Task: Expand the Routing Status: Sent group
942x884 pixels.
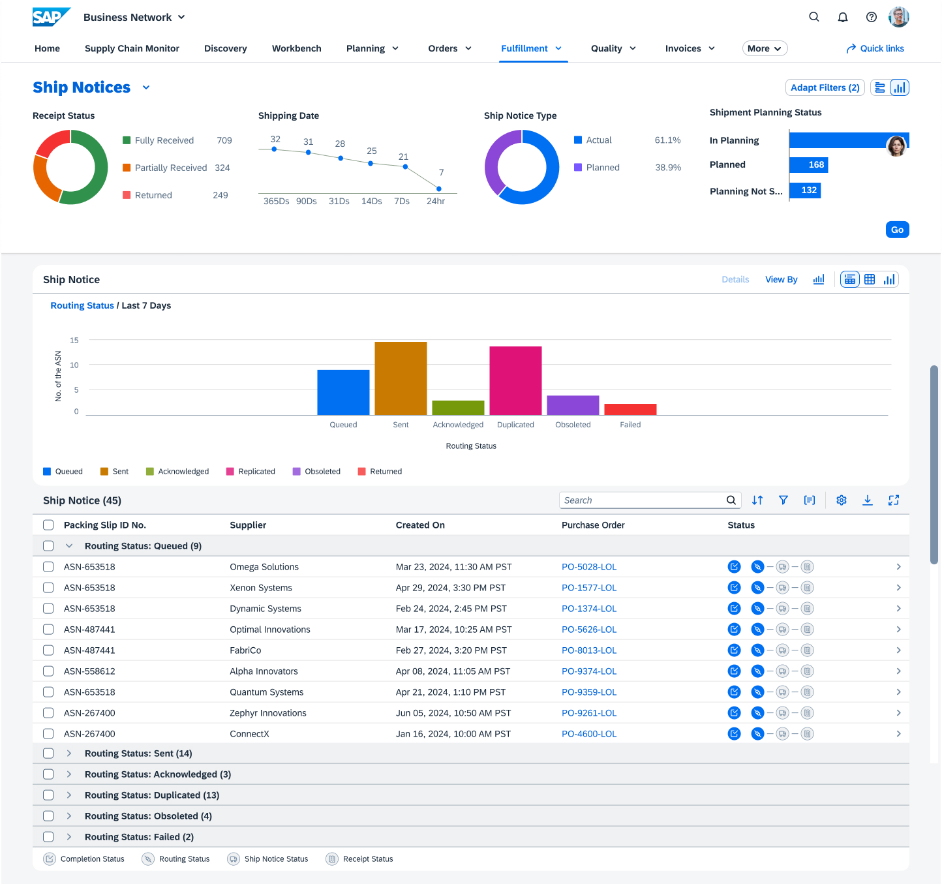Action: [69, 754]
